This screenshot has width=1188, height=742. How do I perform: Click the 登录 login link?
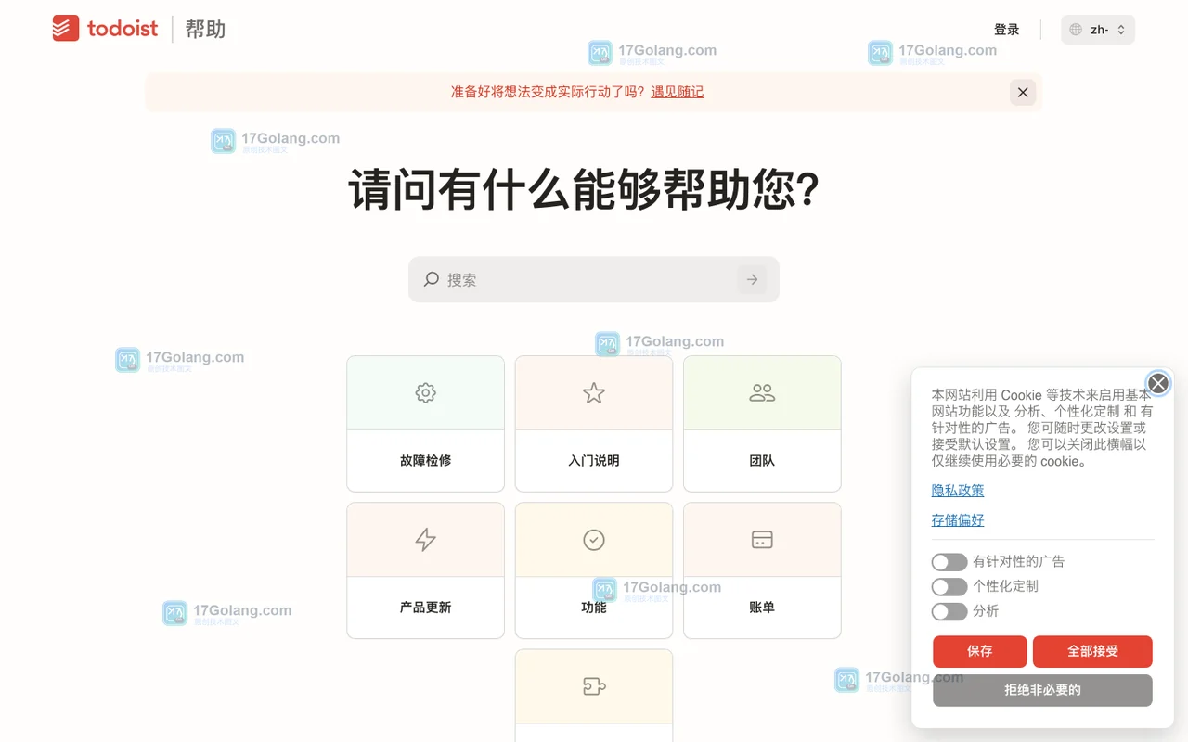coord(1007,30)
